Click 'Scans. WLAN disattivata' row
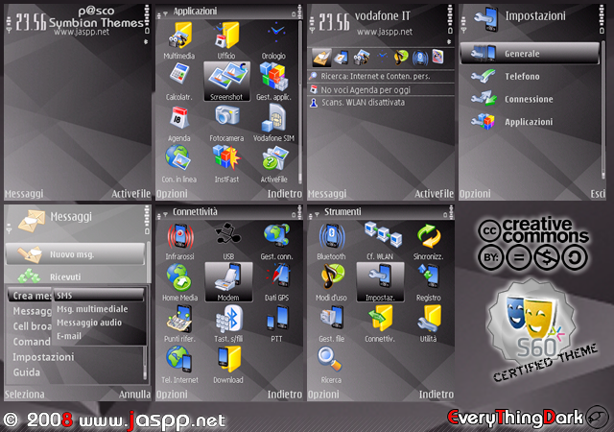The height and width of the screenshot is (432, 614). [381, 103]
